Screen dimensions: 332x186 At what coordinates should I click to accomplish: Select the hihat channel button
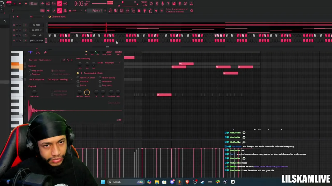(37, 35)
